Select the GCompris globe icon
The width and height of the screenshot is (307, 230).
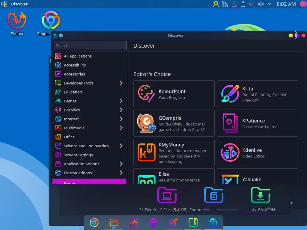coord(146,123)
